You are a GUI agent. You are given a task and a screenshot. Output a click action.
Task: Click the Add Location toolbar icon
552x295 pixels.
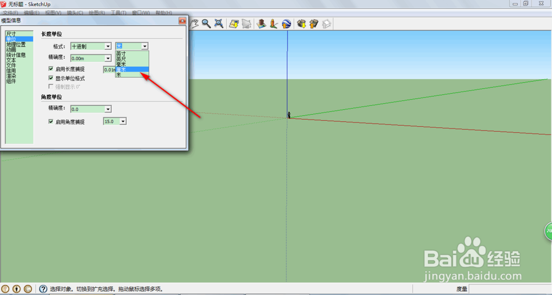coord(233,24)
